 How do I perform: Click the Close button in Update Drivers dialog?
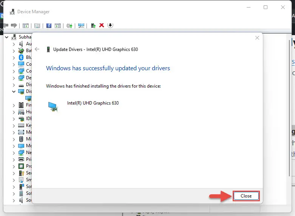pyautogui.click(x=246, y=196)
